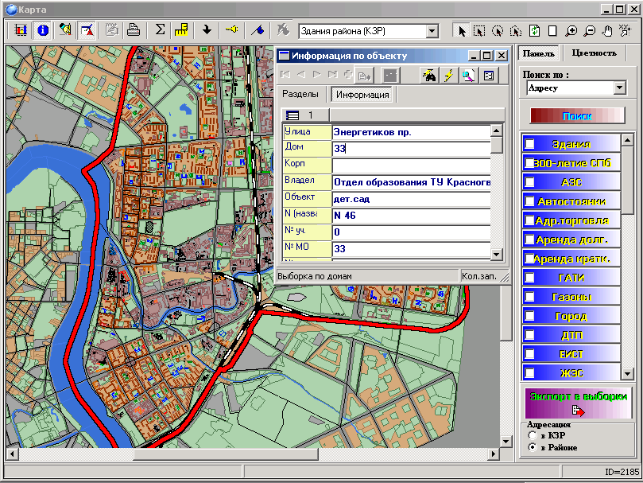This screenshot has width=643, height=483.
Task: Expand the 'Адресу' search-by dropdown
Action: 620,88
